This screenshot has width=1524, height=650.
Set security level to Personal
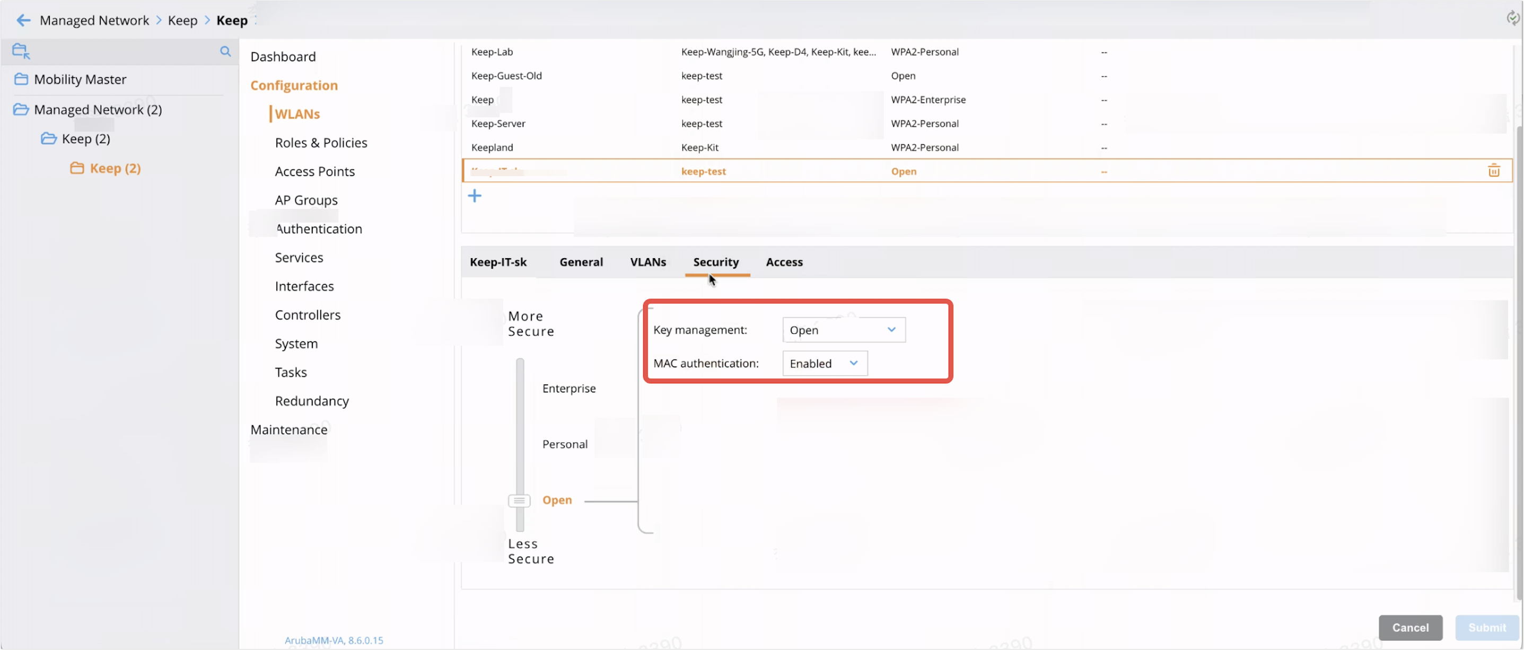564,444
